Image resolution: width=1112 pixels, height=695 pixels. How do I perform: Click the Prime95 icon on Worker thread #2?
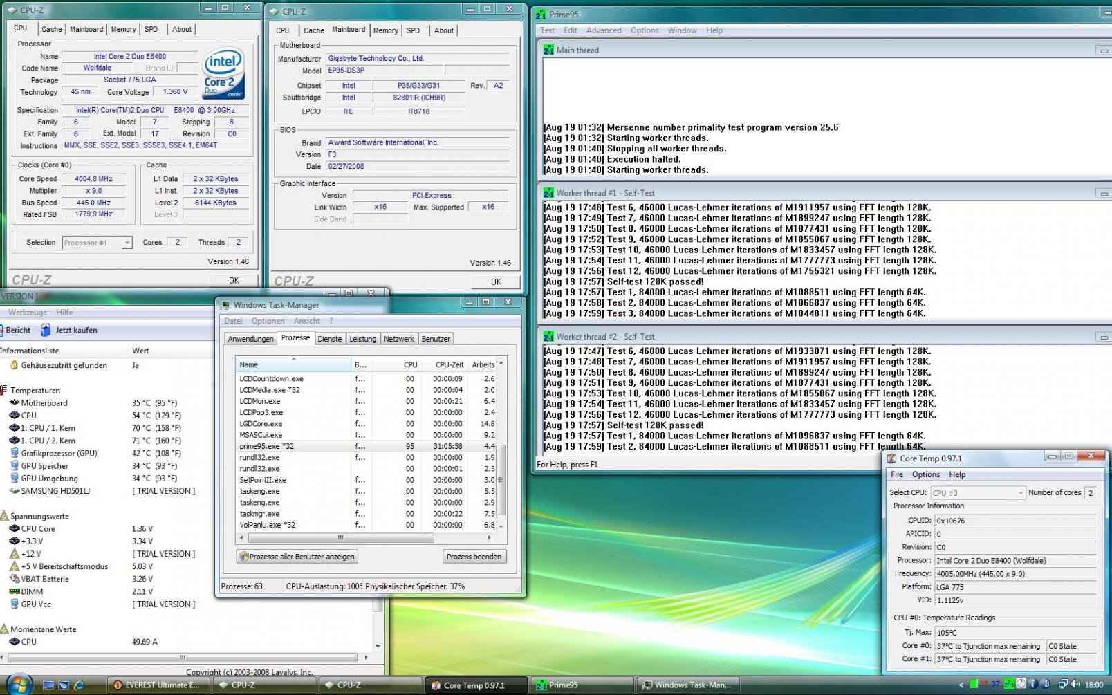pos(548,337)
